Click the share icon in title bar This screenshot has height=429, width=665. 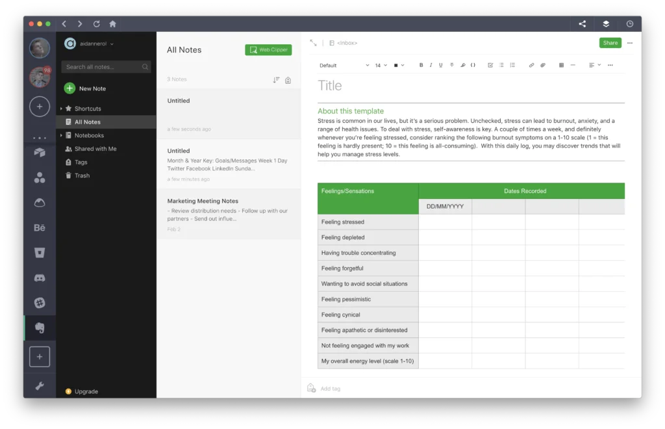583,24
